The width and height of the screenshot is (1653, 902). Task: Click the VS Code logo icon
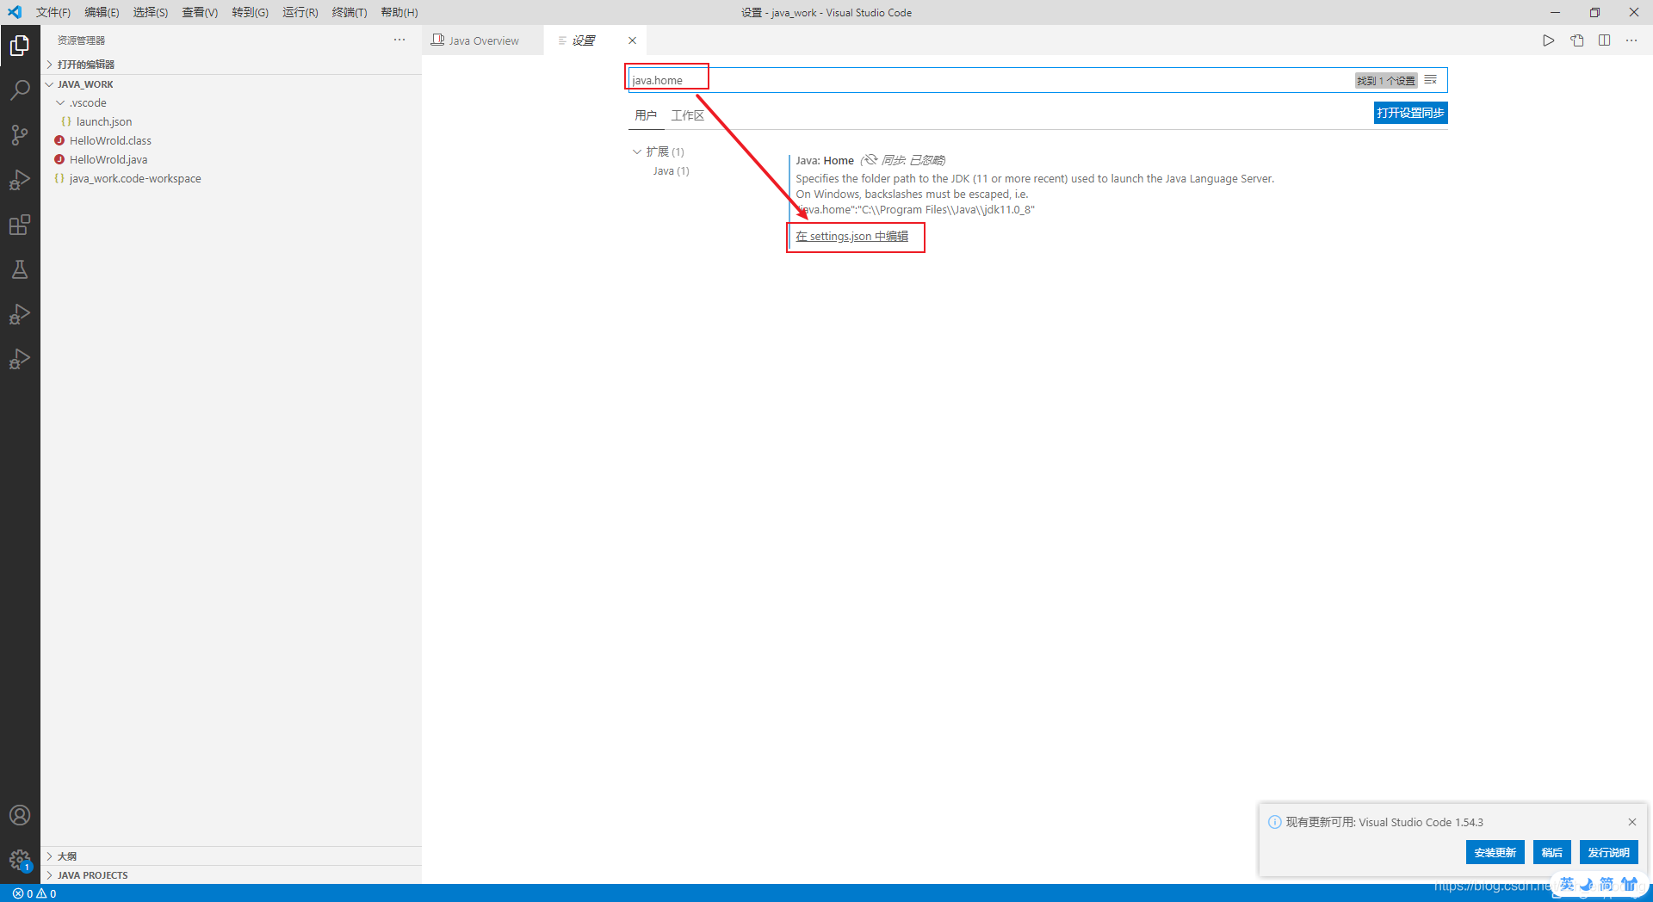[15, 12]
